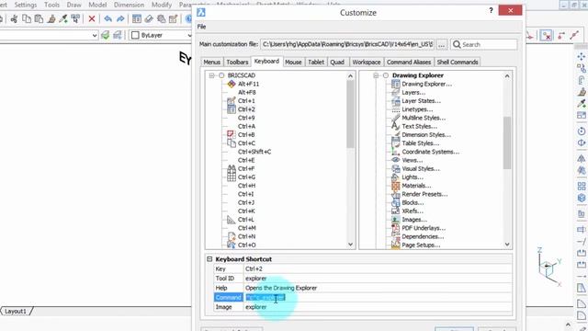588x331 pixels.
Task: Click the blue Undo arrow icon
Action: 108,18
